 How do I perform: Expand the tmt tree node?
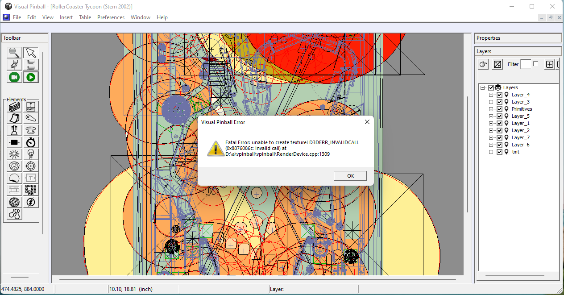tap(491, 152)
